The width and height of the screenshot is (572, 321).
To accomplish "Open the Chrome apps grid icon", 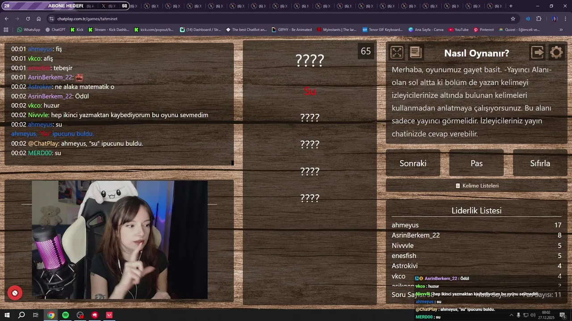I will (6, 30).
